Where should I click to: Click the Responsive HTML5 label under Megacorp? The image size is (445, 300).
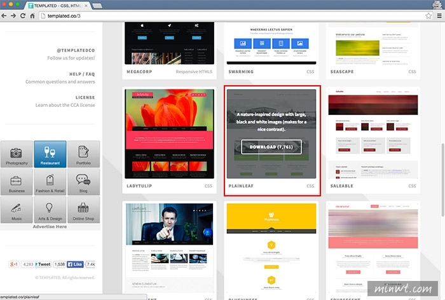[194, 72]
